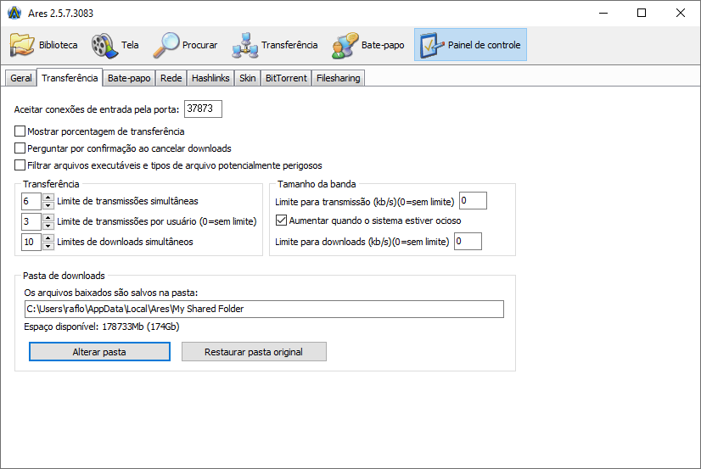Image resolution: width=701 pixels, height=469 pixels.
Task: Click the Tela film reel icon
Action: 103,45
